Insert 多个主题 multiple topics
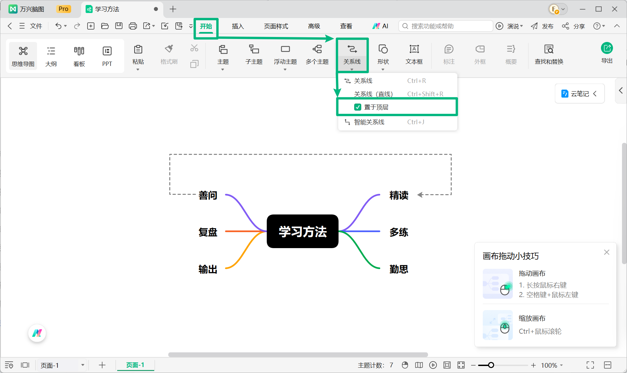The image size is (627, 373). [317, 55]
